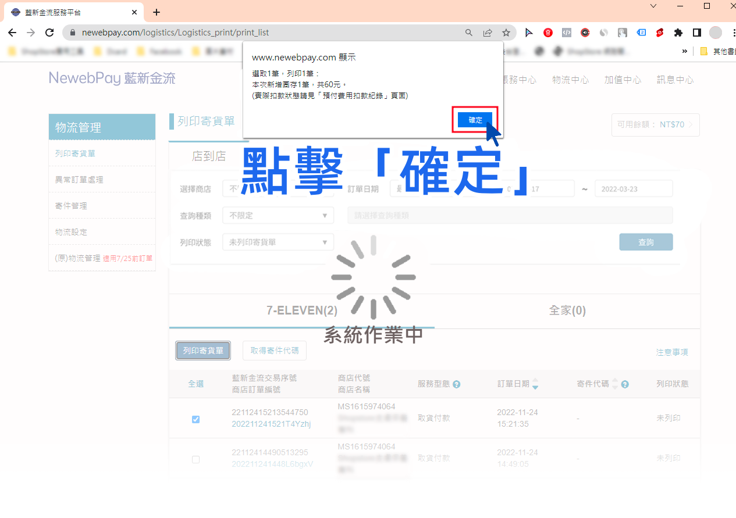Click the share page icon in address bar
This screenshot has width=736, height=518.
point(488,33)
